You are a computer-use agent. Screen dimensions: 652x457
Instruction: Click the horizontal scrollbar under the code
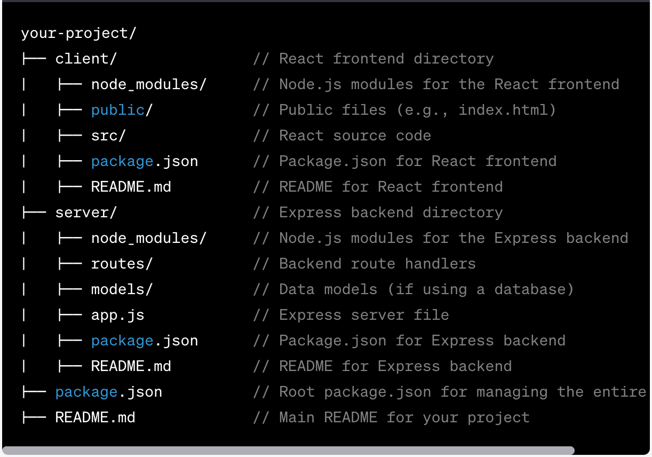tap(288, 451)
